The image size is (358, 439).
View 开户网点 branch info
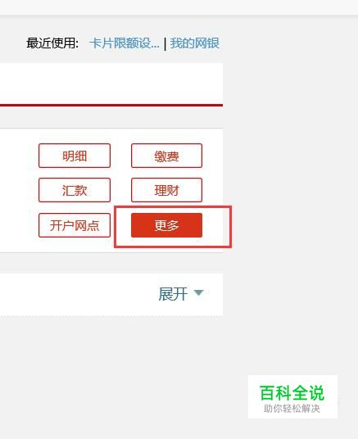pyautogui.click(x=75, y=225)
